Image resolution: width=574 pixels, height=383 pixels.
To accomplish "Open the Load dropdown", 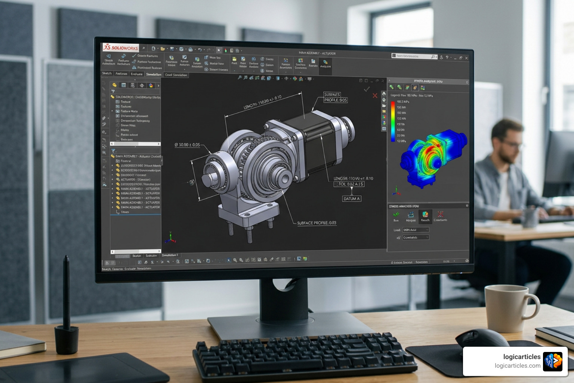I will [416, 230].
